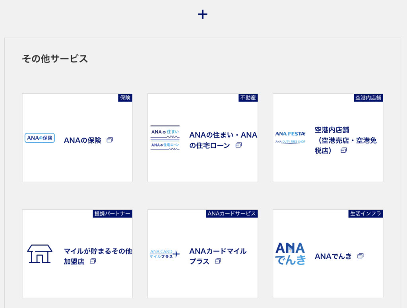This screenshot has height=308, width=407.
Task: Click external-window icon beside ANAでんき text
Action: [x=360, y=256]
